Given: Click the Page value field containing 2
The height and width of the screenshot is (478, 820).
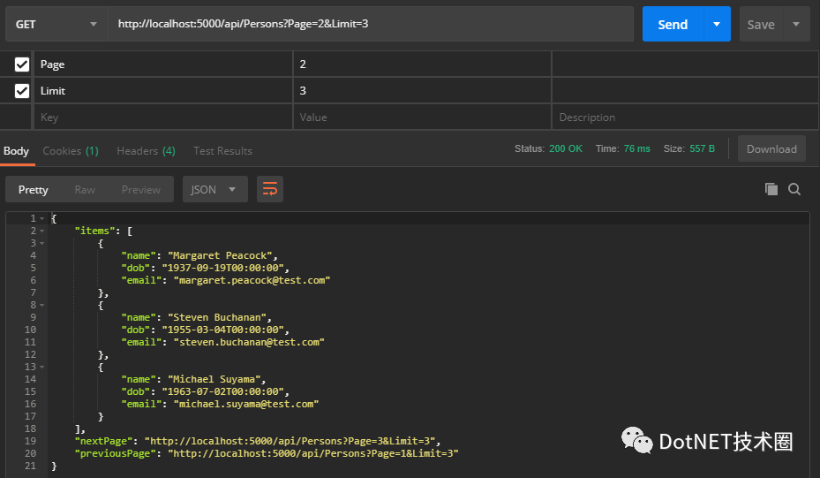Looking at the screenshot, I should click(x=422, y=64).
